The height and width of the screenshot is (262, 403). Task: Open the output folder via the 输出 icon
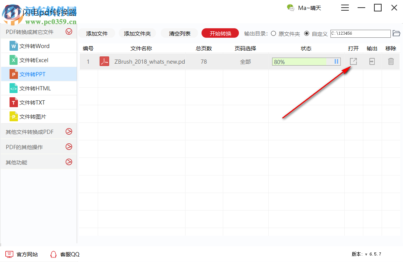tap(372, 61)
